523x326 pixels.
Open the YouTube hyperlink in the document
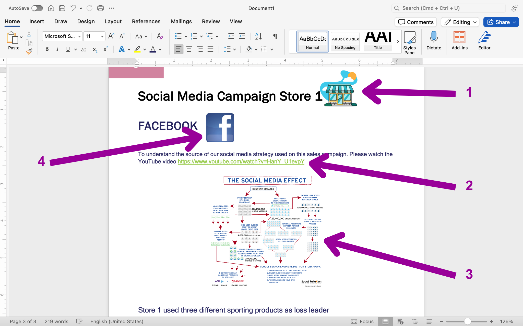pos(241,161)
